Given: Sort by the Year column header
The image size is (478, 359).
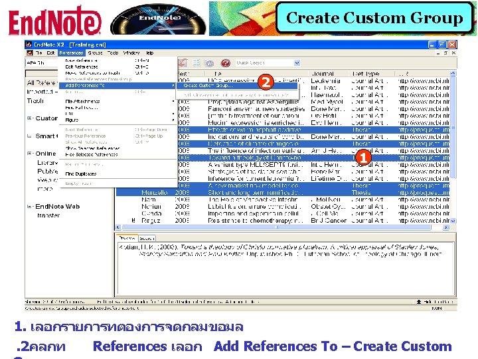Looking at the screenshot, I should coord(191,74).
